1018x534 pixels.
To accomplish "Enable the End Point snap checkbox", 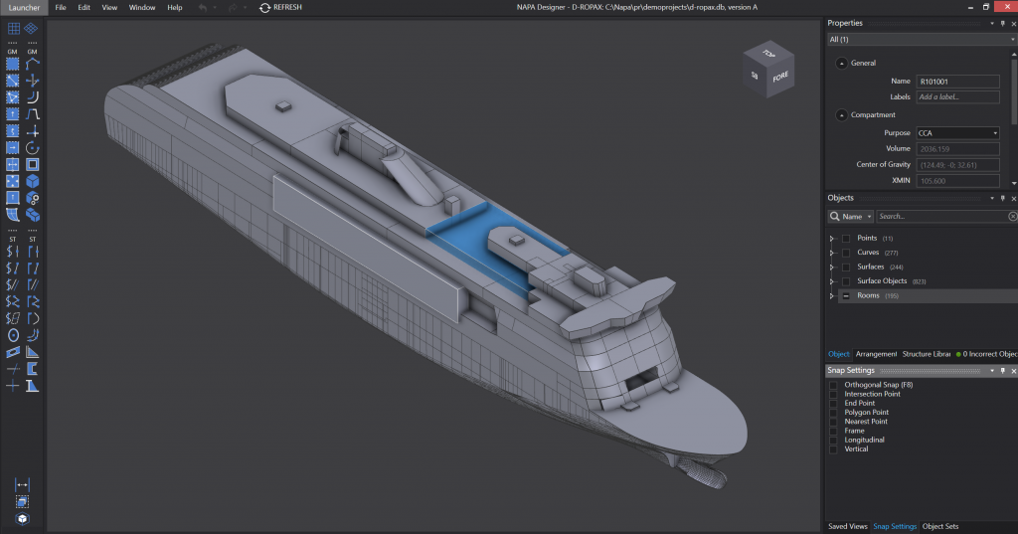I will (833, 403).
